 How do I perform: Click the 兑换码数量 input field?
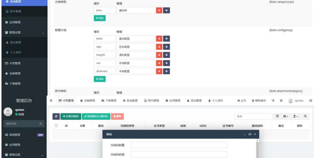point(179,145)
